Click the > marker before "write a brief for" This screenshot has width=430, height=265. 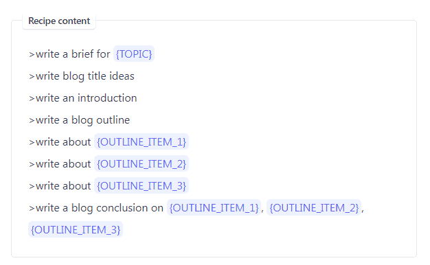[x=32, y=54]
